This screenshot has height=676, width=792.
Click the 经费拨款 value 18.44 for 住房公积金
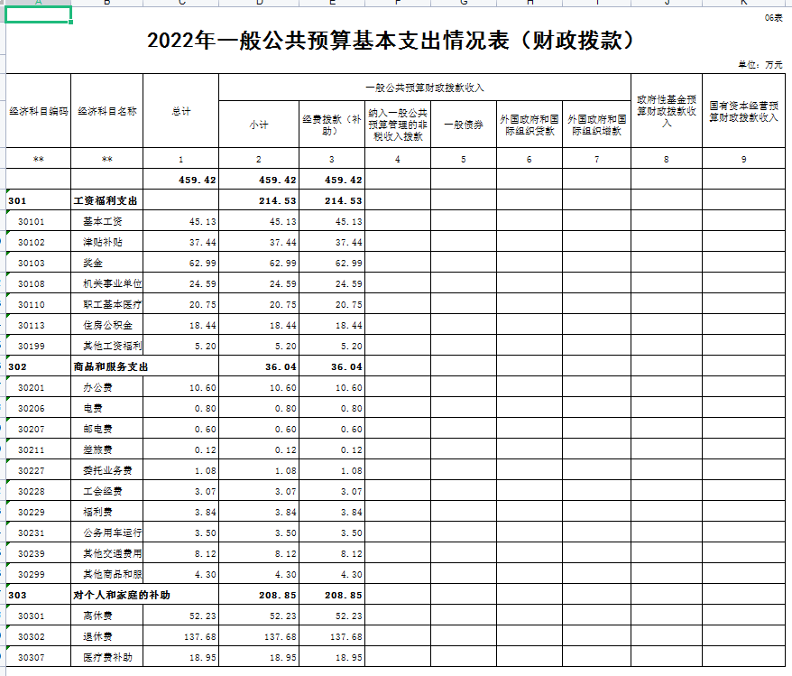332,325
